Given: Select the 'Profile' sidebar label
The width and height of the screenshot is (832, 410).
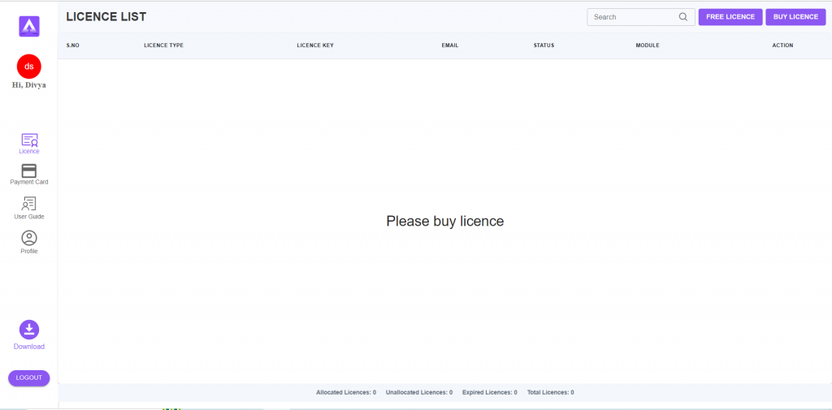Looking at the screenshot, I should tap(29, 252).
